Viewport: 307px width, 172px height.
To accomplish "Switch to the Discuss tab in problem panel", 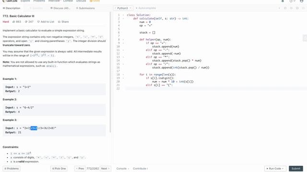I will point(60,8).
